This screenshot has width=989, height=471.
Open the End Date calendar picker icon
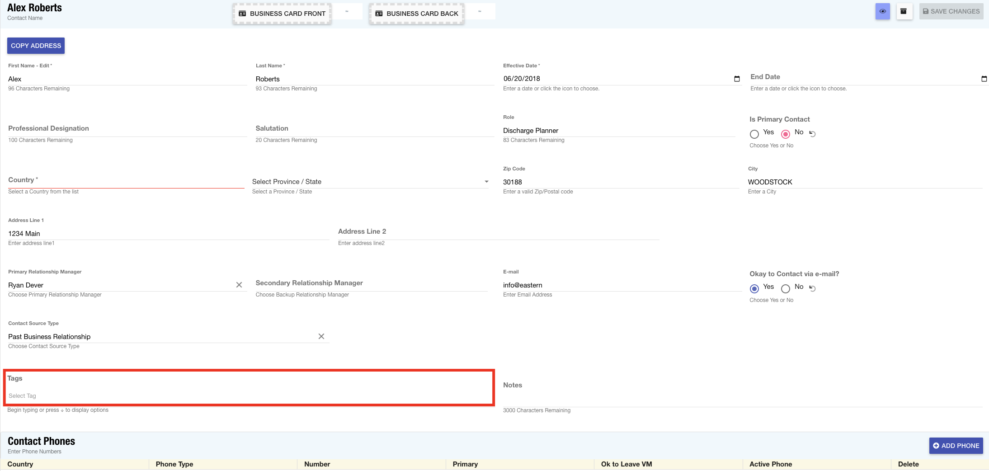pyautogui.click(x=984, y=79)
